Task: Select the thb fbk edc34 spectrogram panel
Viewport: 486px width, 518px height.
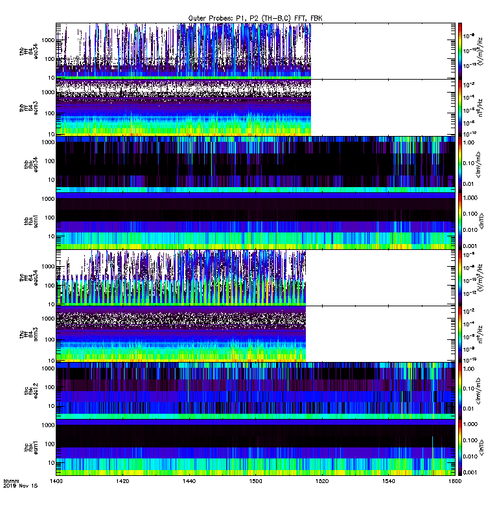Action: pos(255,164)
